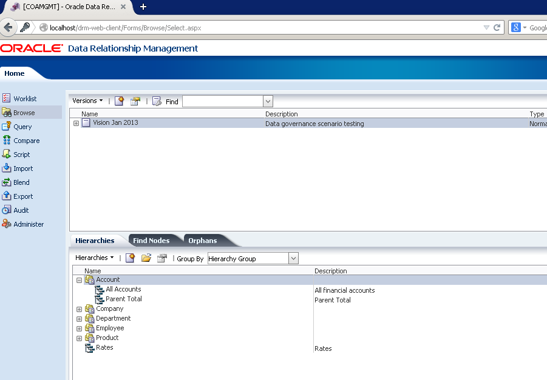Collapse the Account hierarchy group
This screenshot has height=380, width=547.
click(79, 280)
